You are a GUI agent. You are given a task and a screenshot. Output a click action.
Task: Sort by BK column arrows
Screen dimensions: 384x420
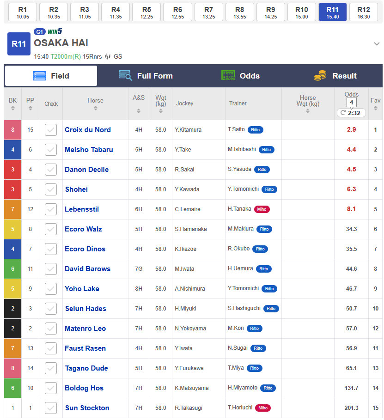[x=12, y=108]
